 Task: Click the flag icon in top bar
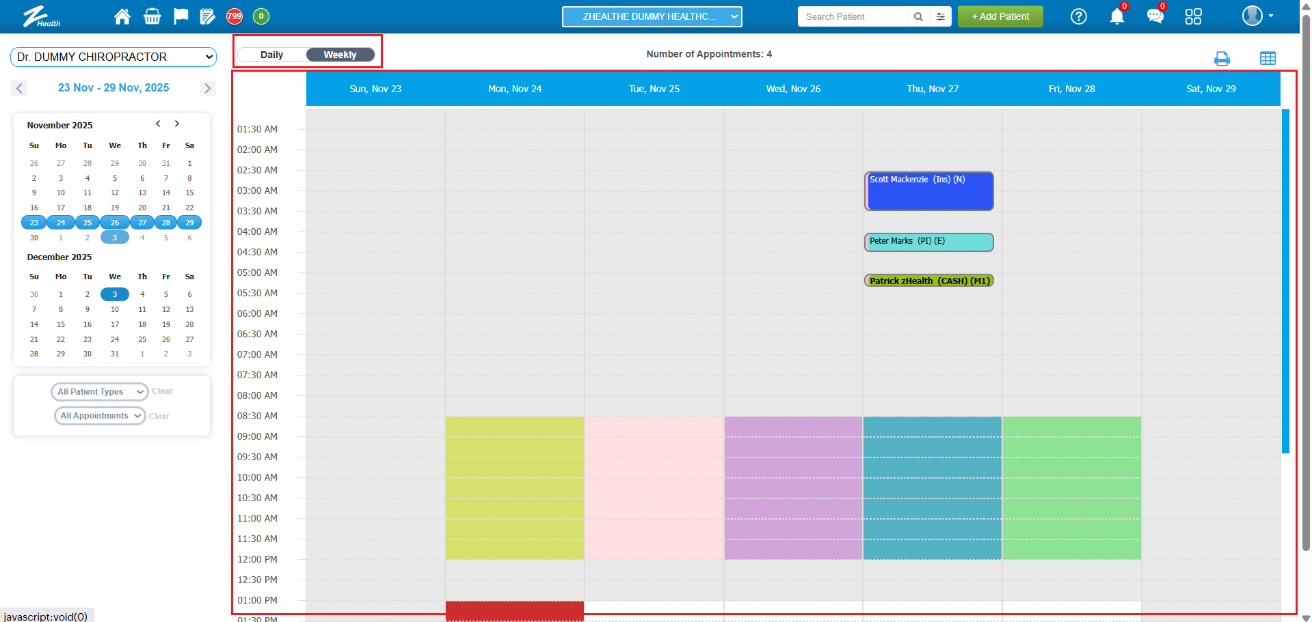[180, 16]
